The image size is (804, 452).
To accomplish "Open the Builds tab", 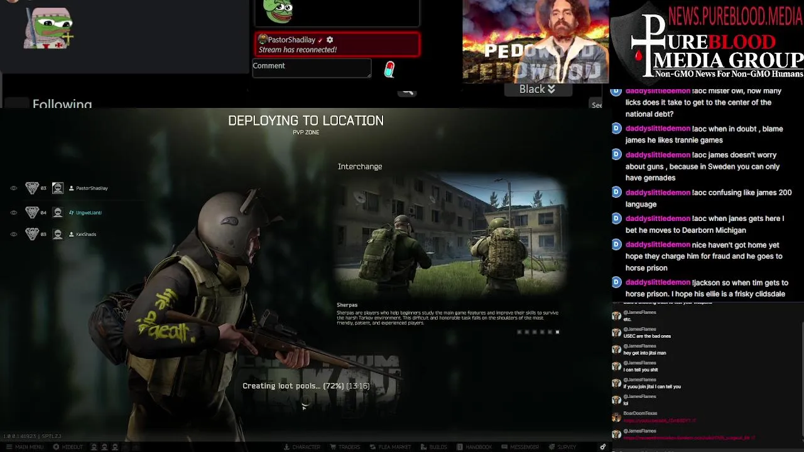I will tap(433, 447).
